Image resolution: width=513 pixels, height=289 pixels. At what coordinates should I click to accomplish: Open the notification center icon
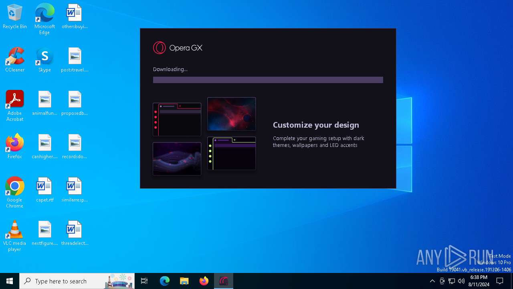(x=500, y=281)
